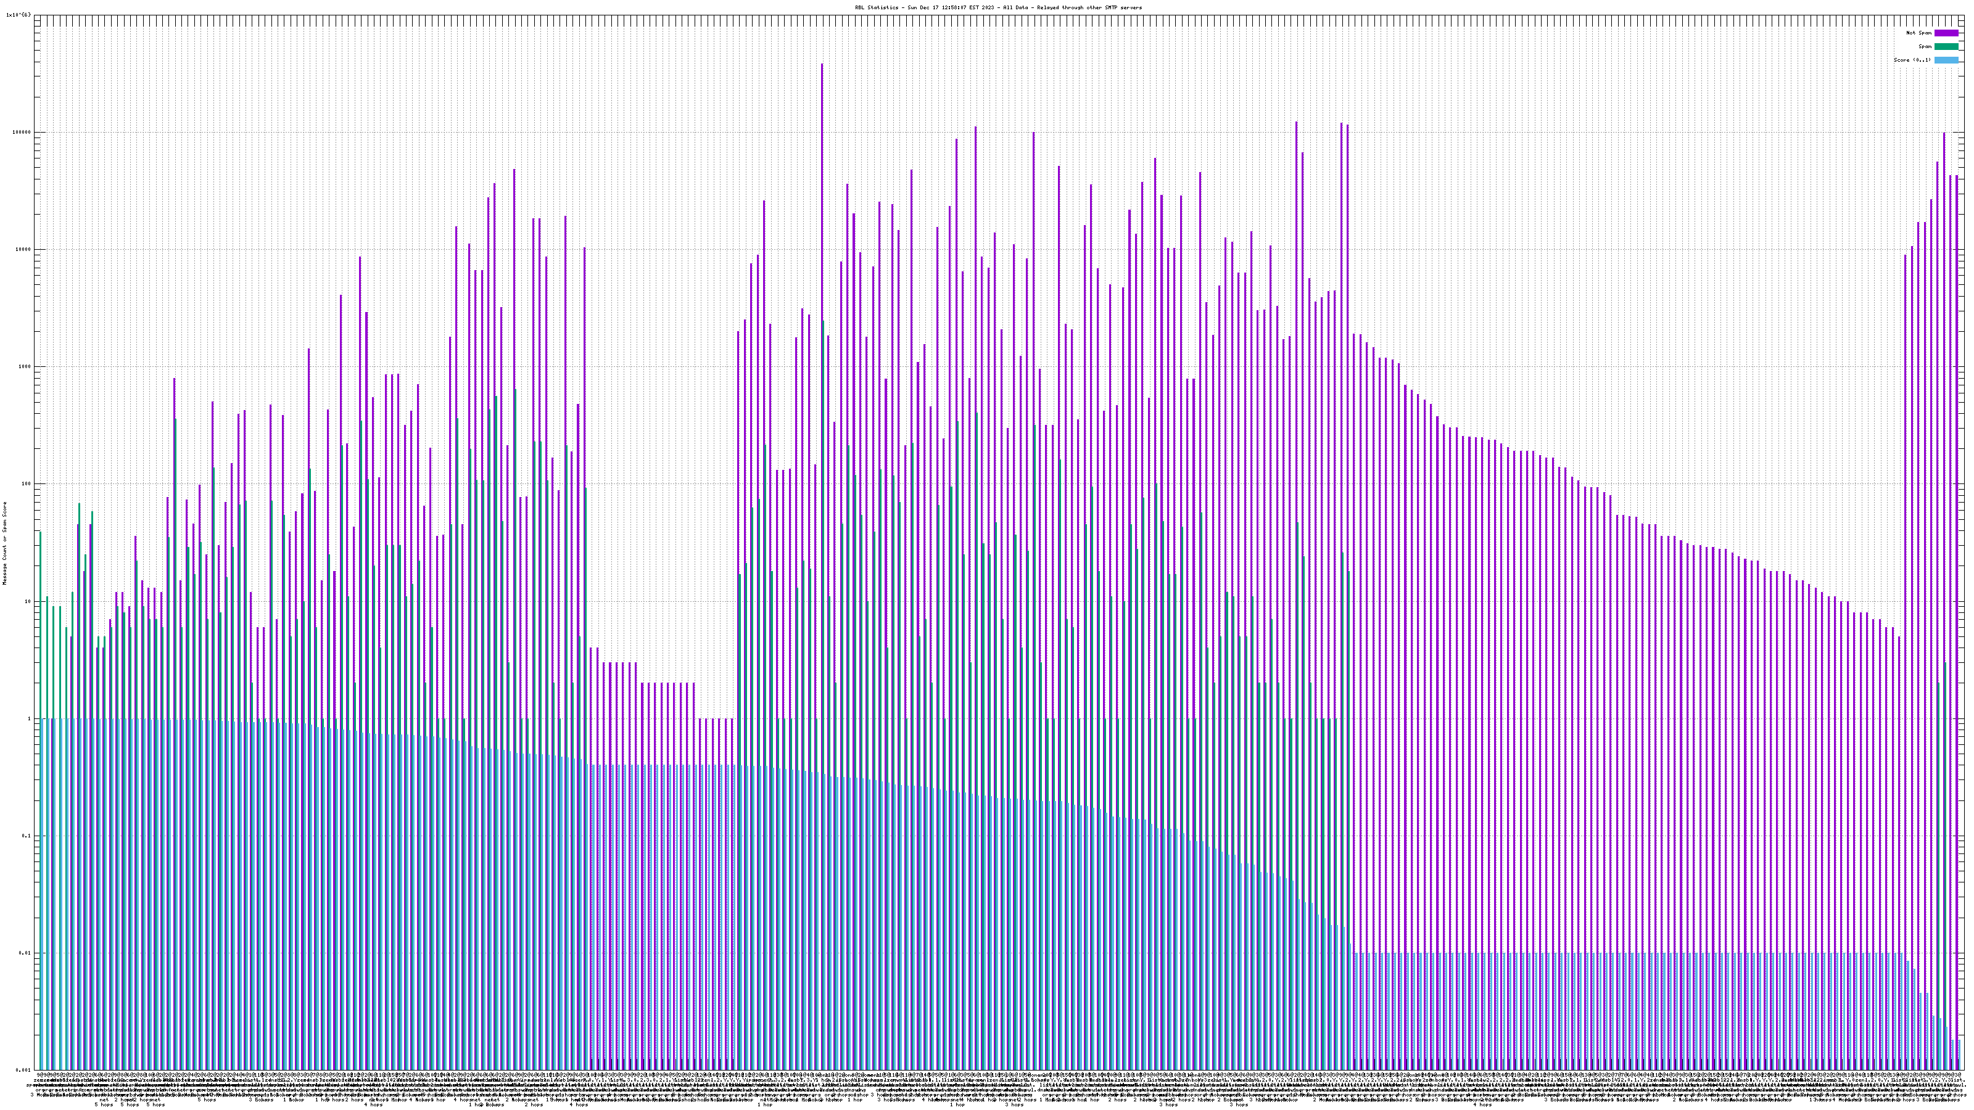Viewport: 1974px width, 1110px height.
Task: Click the green Spam legend swatch
Action: tap(1946, 47)
